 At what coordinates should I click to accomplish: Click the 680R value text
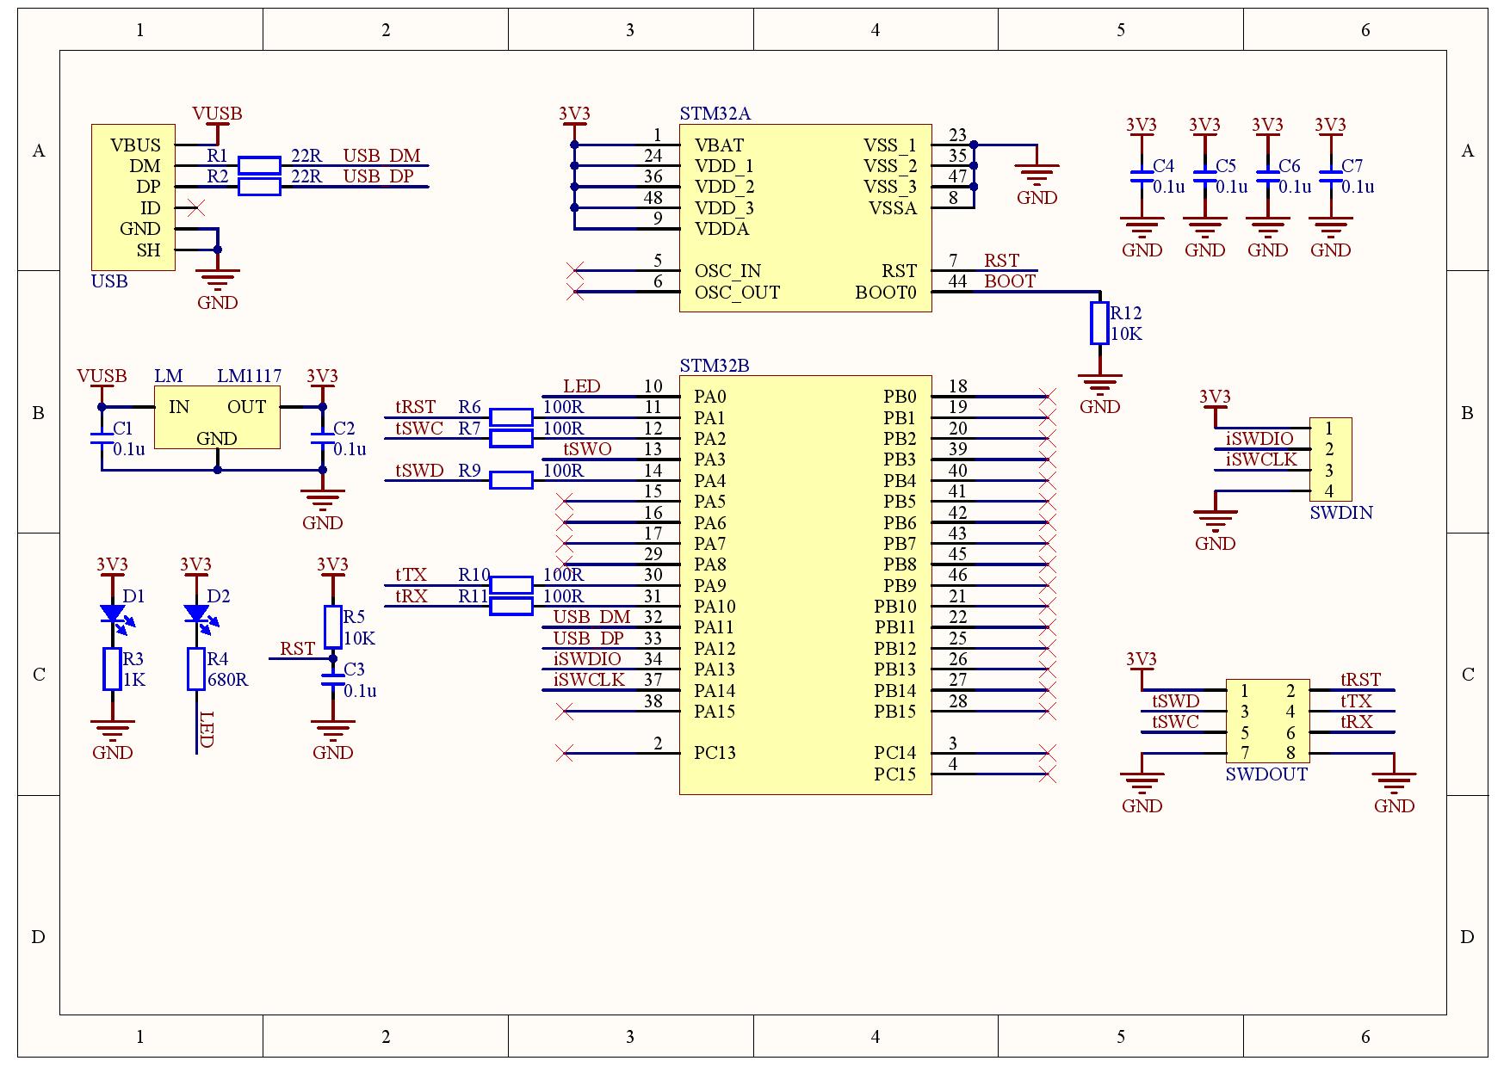tap(228, 680)
